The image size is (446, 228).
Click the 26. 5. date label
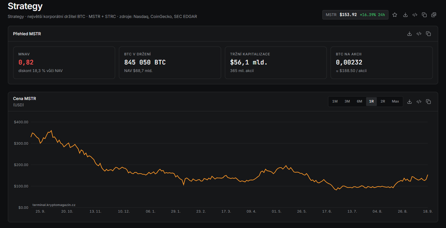click(302, 211)
